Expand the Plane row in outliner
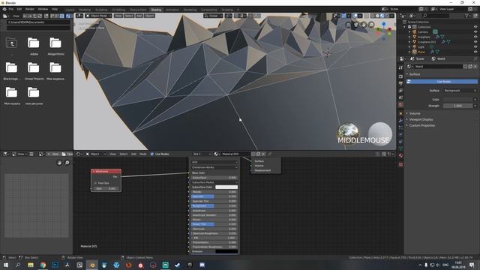The width and height of the screenshot is (480, 270). pos(409,52)
